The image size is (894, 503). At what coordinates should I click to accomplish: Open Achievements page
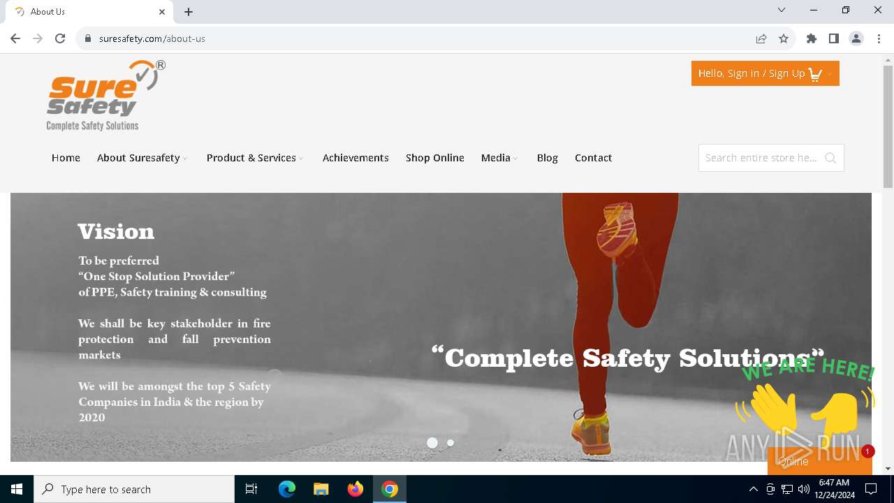click(x=356, y=158)
